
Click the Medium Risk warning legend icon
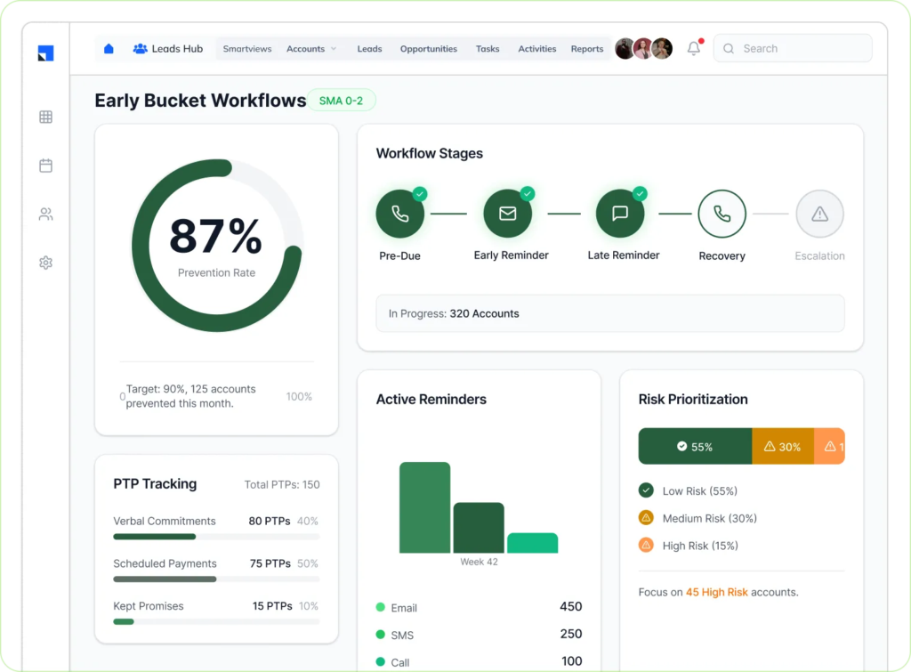[x=646, y=518]
